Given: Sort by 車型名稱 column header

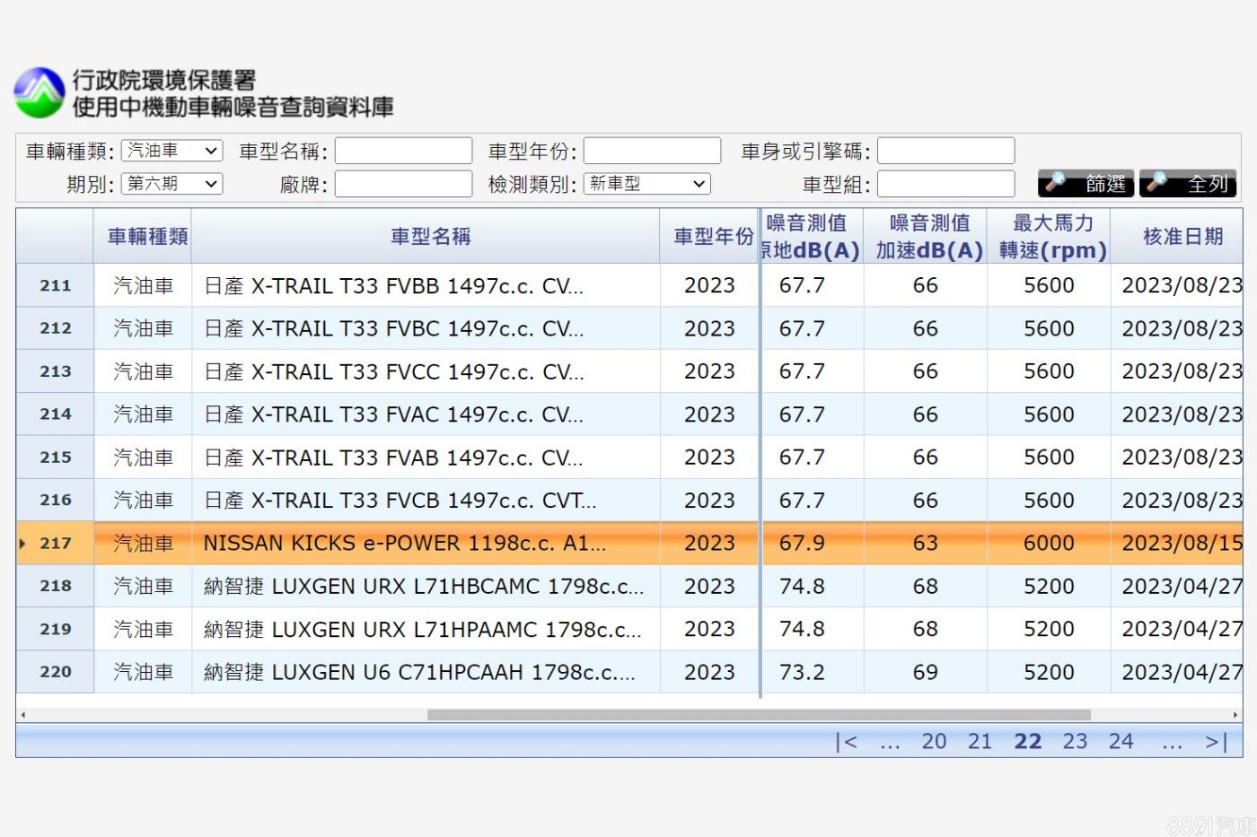Looking at the screenshot, I should (430, 237).
